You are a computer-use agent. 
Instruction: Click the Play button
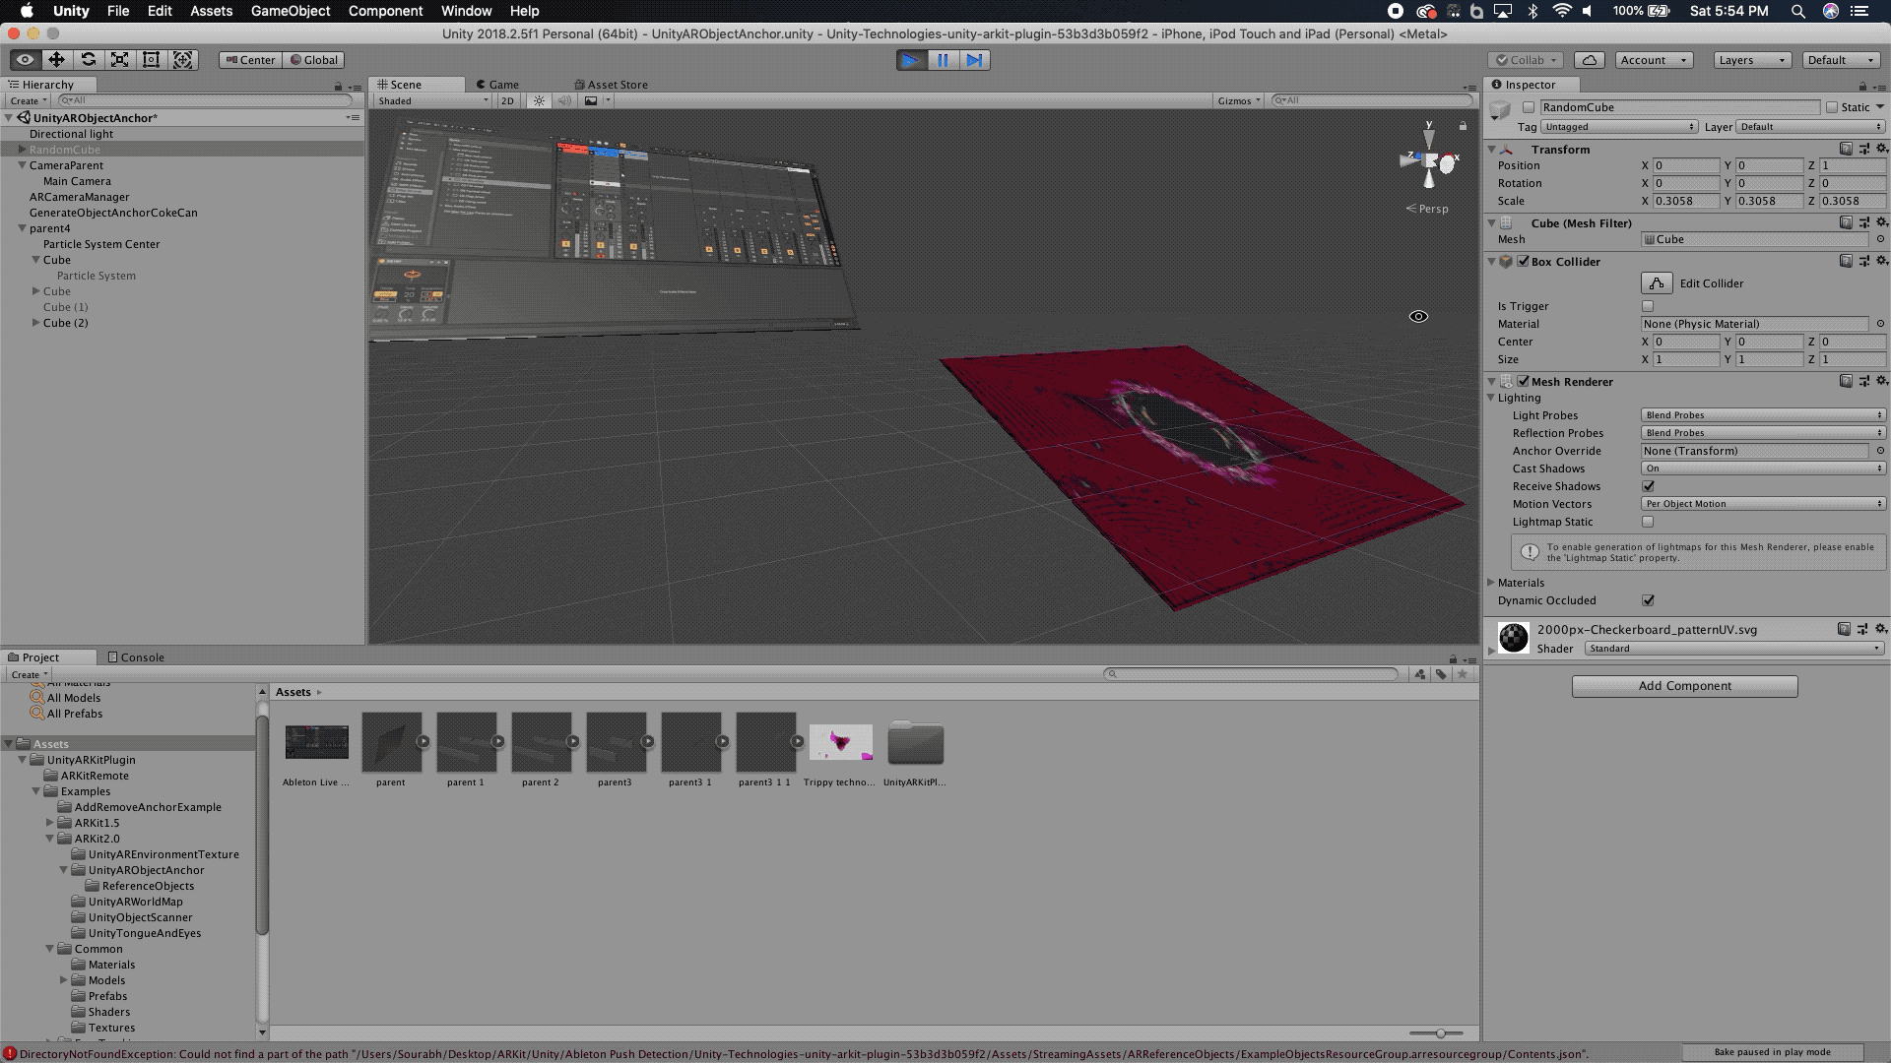[911, 60]
